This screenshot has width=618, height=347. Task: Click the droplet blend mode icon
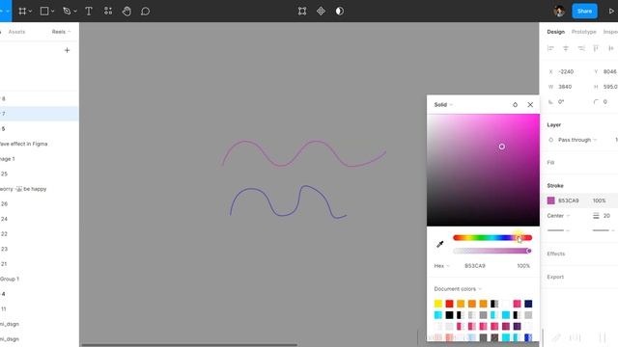515,105
